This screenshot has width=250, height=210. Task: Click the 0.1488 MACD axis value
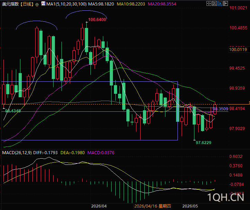point(236,175)
